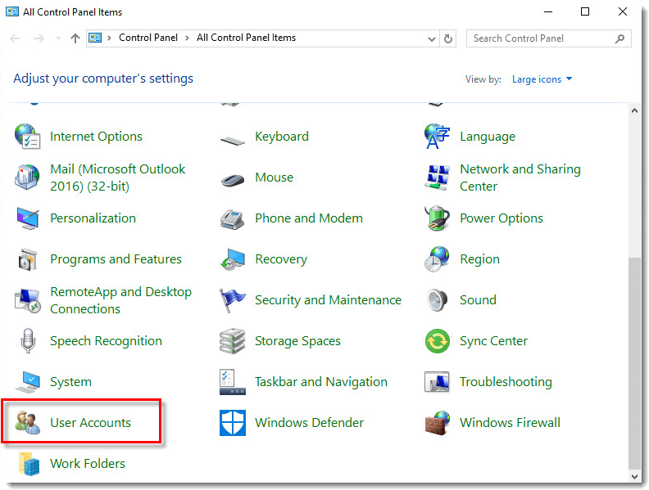Expand the address bar history dropdown

point(432,38)
